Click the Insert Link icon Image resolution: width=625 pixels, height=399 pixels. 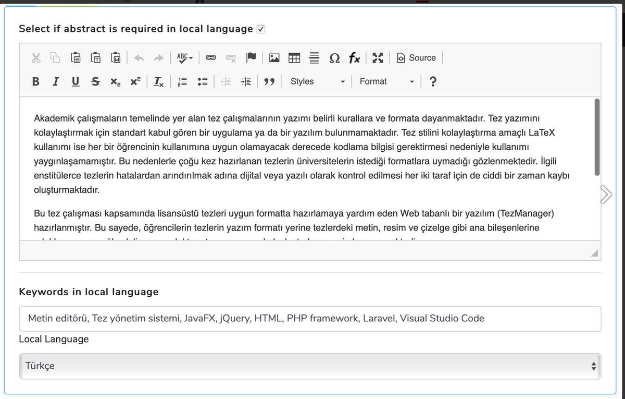tap(210, 58)
